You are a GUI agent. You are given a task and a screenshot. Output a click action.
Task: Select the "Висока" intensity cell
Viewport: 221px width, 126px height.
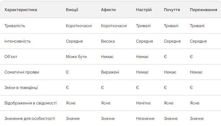coord(108,41)
